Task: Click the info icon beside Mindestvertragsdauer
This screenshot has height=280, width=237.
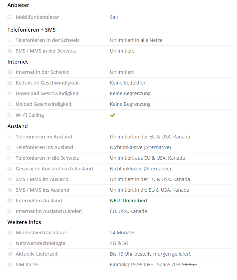Action: 9,233
